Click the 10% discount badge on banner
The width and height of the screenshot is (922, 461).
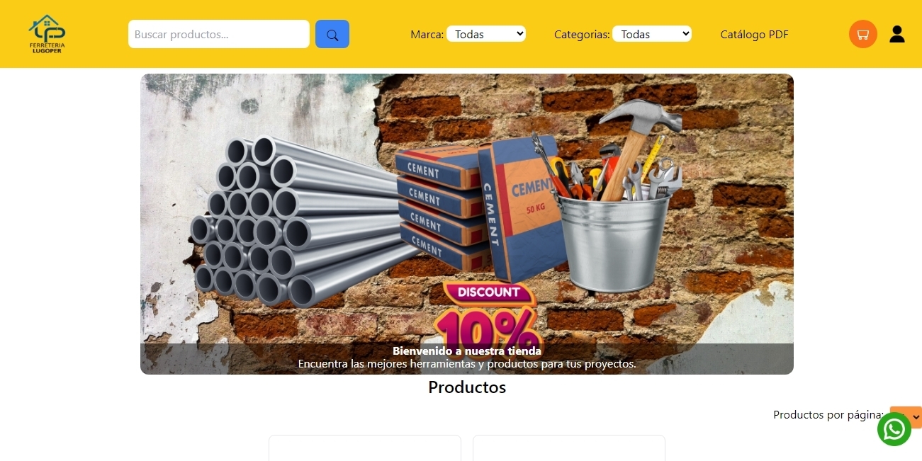coord(489,315)
